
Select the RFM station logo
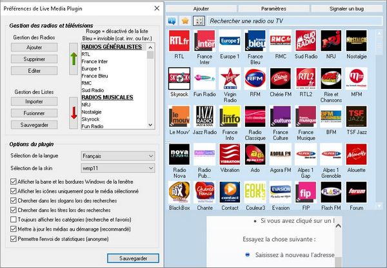point(255,79)
